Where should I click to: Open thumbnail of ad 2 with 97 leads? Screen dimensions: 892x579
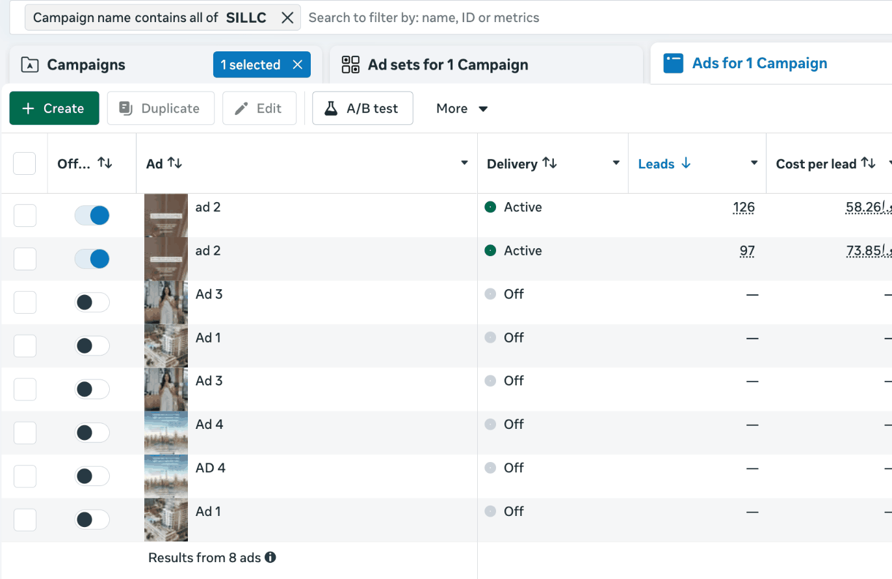click(166, 259)
